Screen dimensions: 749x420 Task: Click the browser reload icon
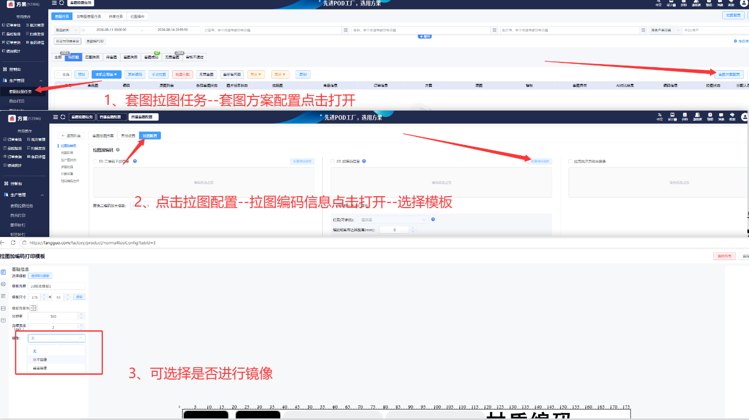pos(13,243)
